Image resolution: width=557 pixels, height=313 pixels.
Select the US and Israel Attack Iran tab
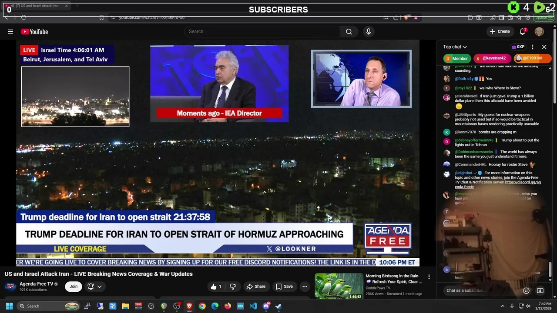[37, 6]
